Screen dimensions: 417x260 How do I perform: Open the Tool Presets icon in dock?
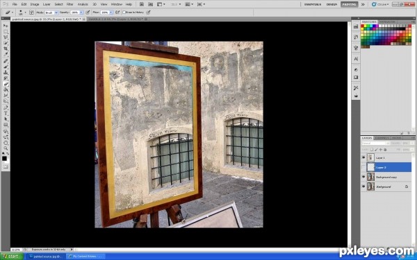pyautogui.click(x=356, y=88)
